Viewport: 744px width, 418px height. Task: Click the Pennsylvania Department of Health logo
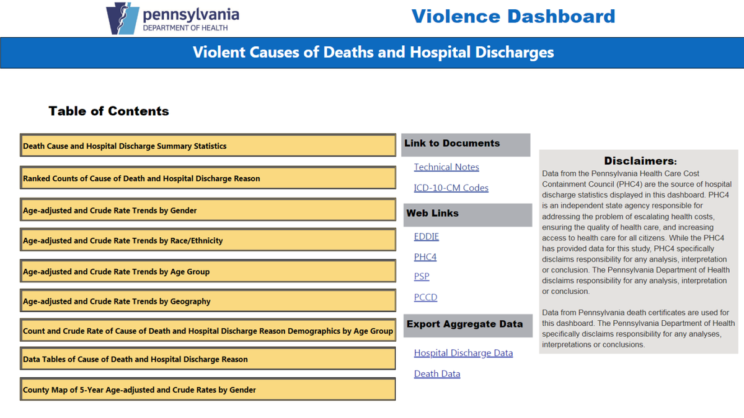174,17
